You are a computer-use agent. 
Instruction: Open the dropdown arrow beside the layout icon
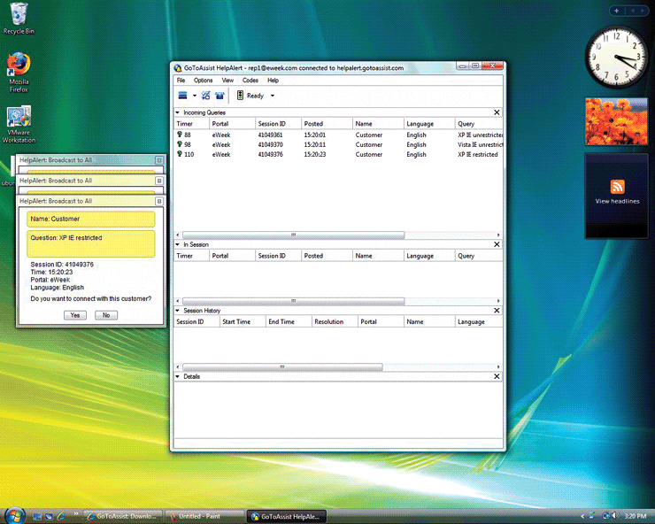tap(194, 96)
